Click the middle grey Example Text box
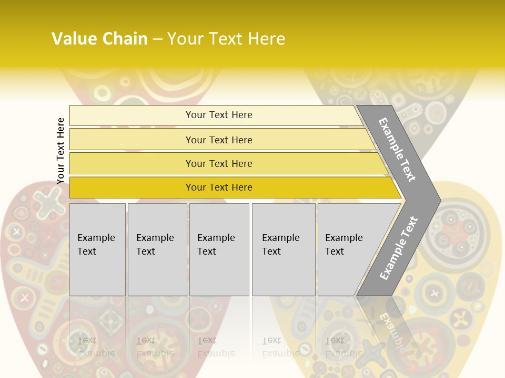 coord(219,249)
